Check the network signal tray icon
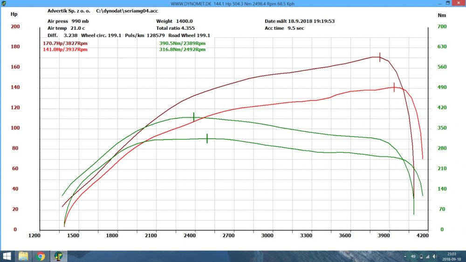 point(428,256)
